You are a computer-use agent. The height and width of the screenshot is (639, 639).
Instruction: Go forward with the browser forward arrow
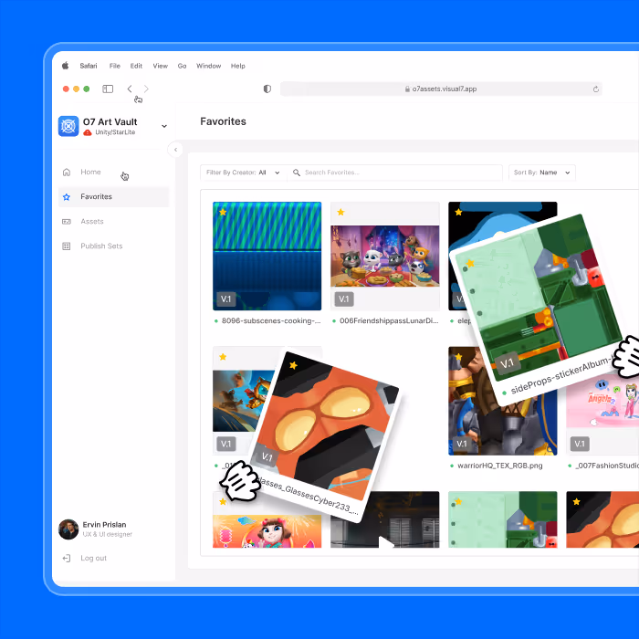click(x=146, y=89)
